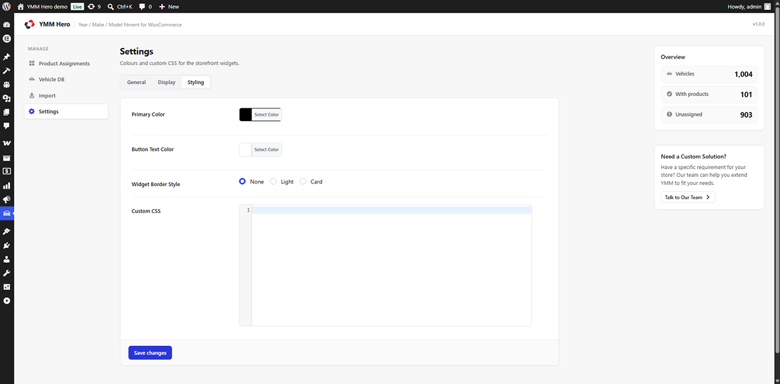
Task: Open the WooCommerce icon in sidebar
Action: coord(7,143)
